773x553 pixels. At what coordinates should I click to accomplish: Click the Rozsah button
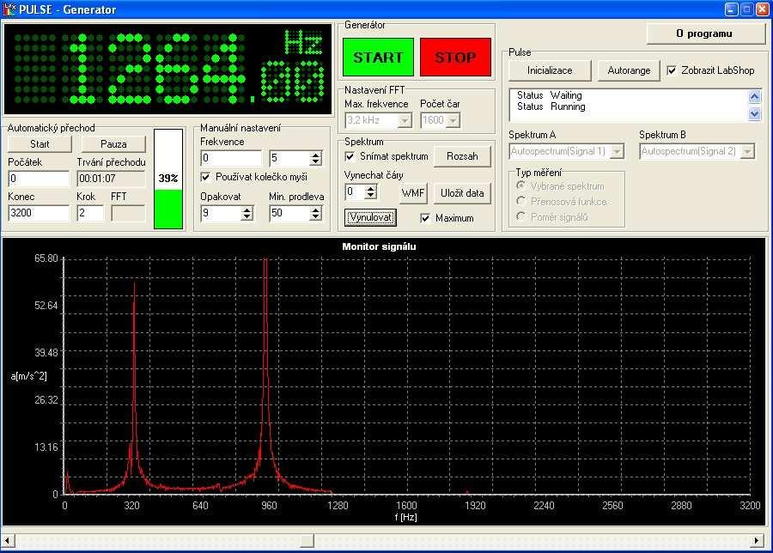coord(462,156)
